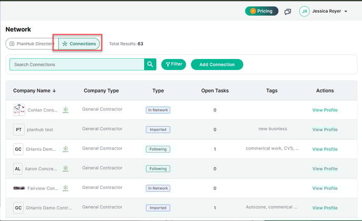
Task: View Profile of Fairview contractor row
Action: point(325,188)
